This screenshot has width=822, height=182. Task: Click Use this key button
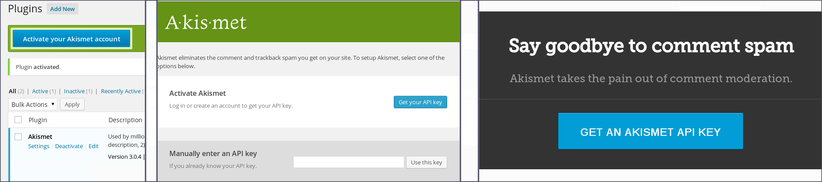coord(426,162)
